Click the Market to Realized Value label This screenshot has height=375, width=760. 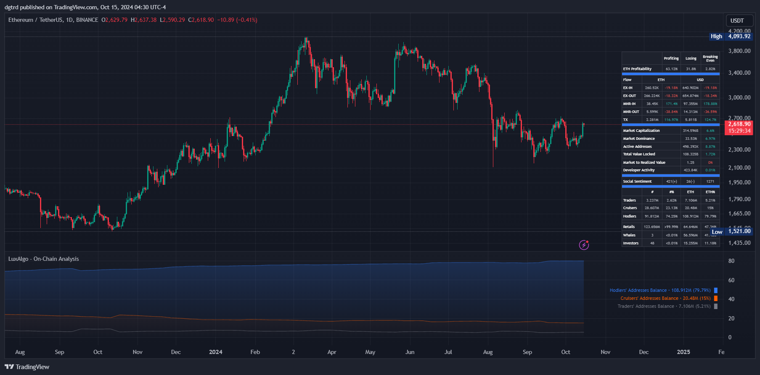tap(644, 163)
